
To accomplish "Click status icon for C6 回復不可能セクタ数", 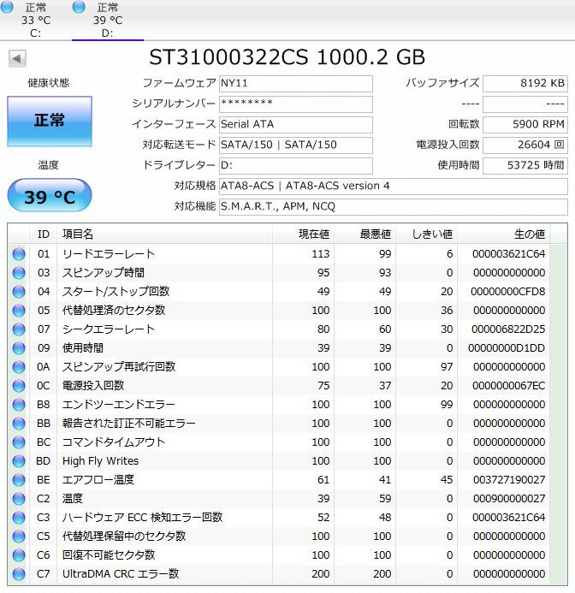I will (x=19, y=555).
